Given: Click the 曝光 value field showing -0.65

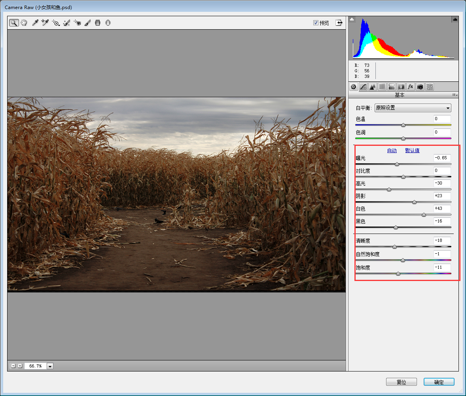Looking at the screenshot, I should click(442, 158).
